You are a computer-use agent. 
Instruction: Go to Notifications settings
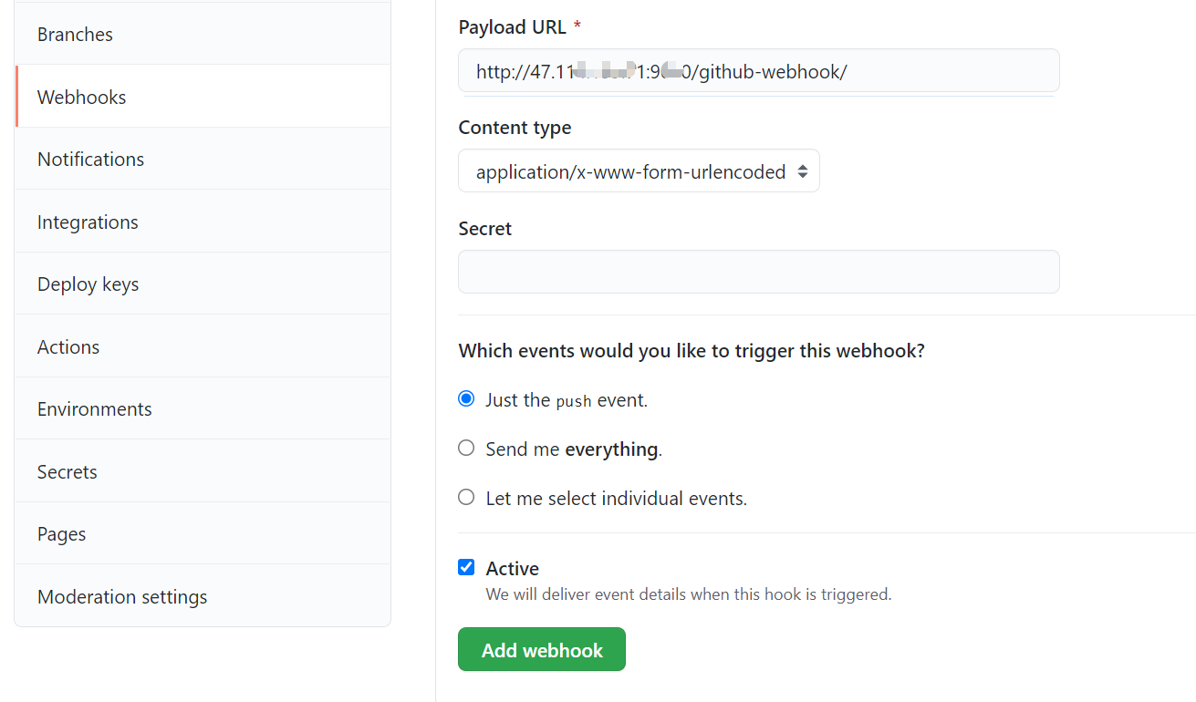pos(203,159)
